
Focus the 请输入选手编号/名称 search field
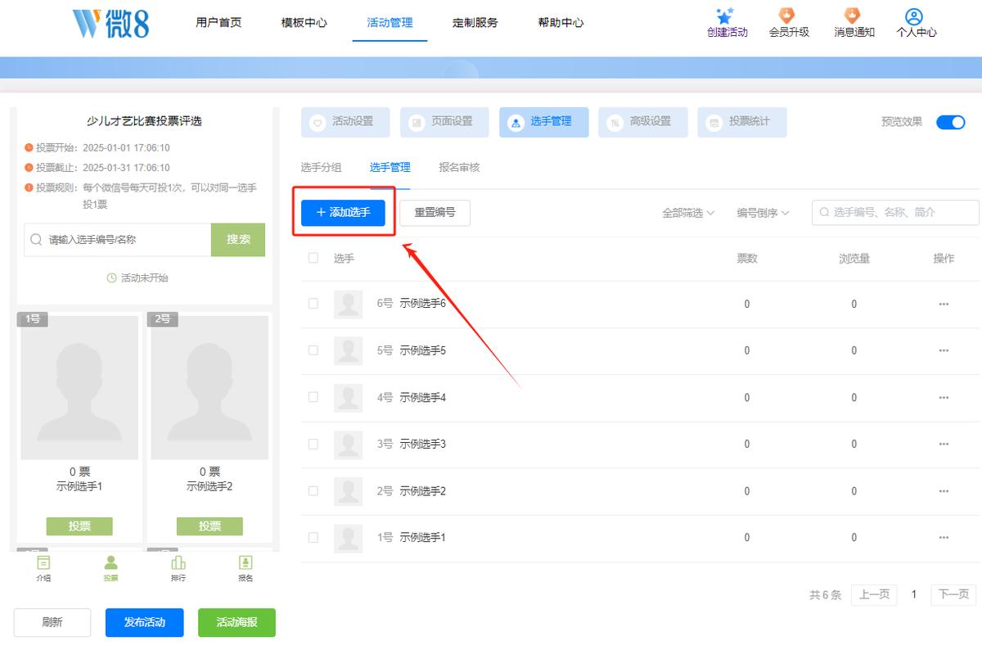117,240
